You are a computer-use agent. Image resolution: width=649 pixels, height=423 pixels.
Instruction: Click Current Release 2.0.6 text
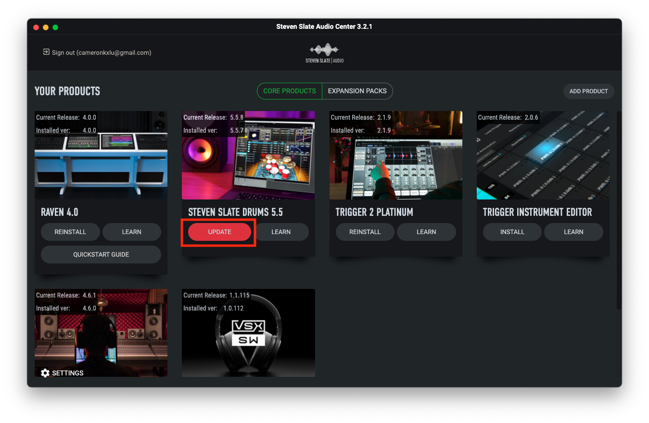(x=508, y=117)
